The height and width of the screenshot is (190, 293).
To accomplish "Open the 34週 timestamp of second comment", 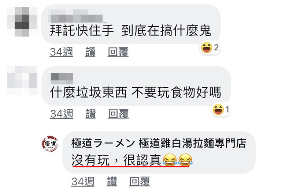I will [62, 114].
